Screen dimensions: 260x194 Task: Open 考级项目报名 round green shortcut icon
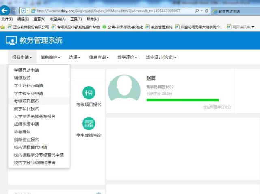click(x=89, y=93)
